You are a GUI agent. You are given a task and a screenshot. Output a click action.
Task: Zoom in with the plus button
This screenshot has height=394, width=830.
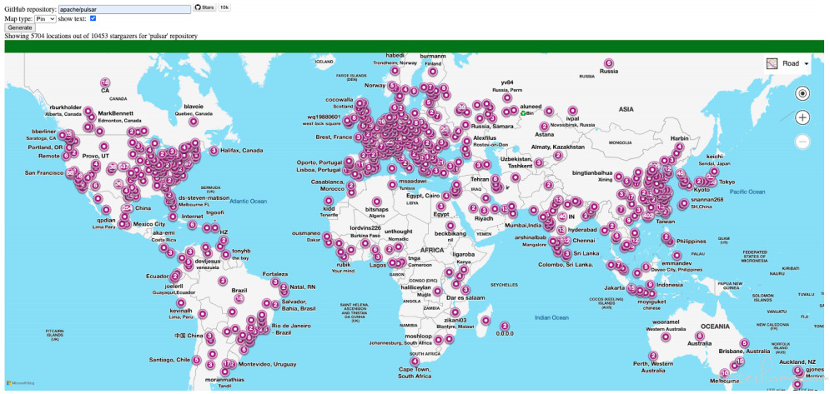[x=802, y=117]
